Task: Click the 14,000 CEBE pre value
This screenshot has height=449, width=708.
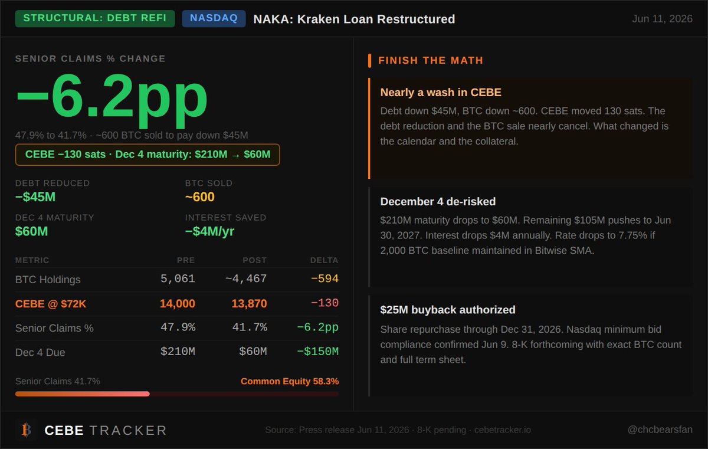Action: [178, 304]
